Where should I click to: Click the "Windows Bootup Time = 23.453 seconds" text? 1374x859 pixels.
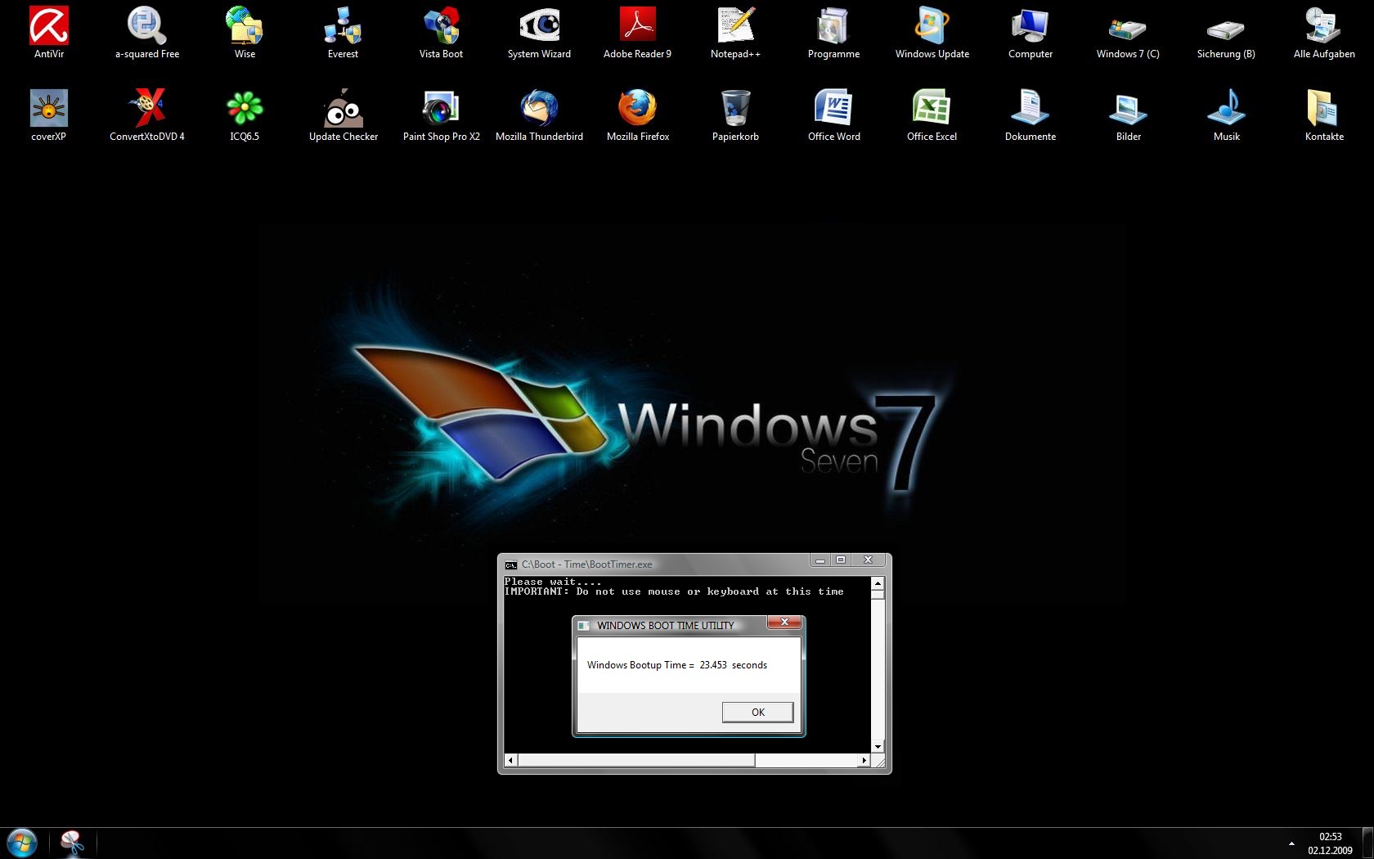[x=677, y=665]
